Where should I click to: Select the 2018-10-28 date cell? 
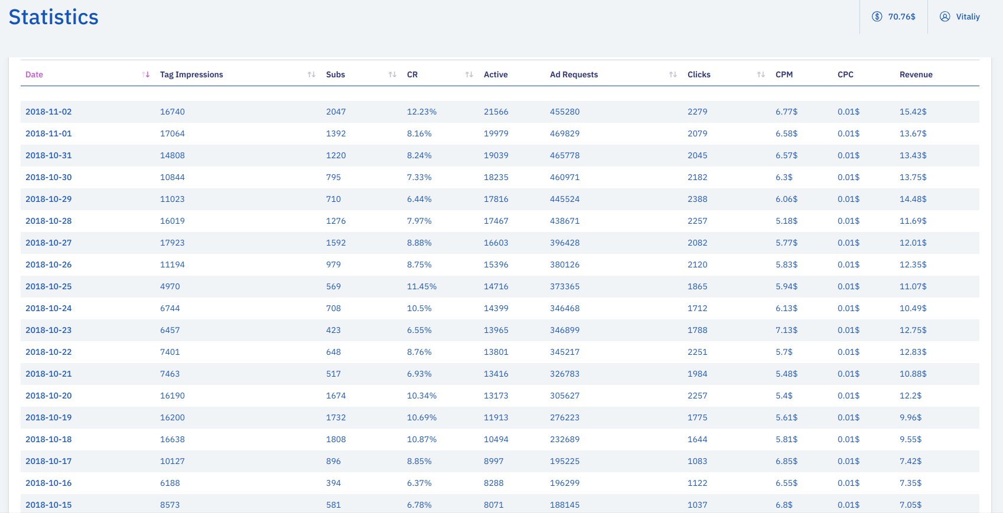[x=48, y=221]
